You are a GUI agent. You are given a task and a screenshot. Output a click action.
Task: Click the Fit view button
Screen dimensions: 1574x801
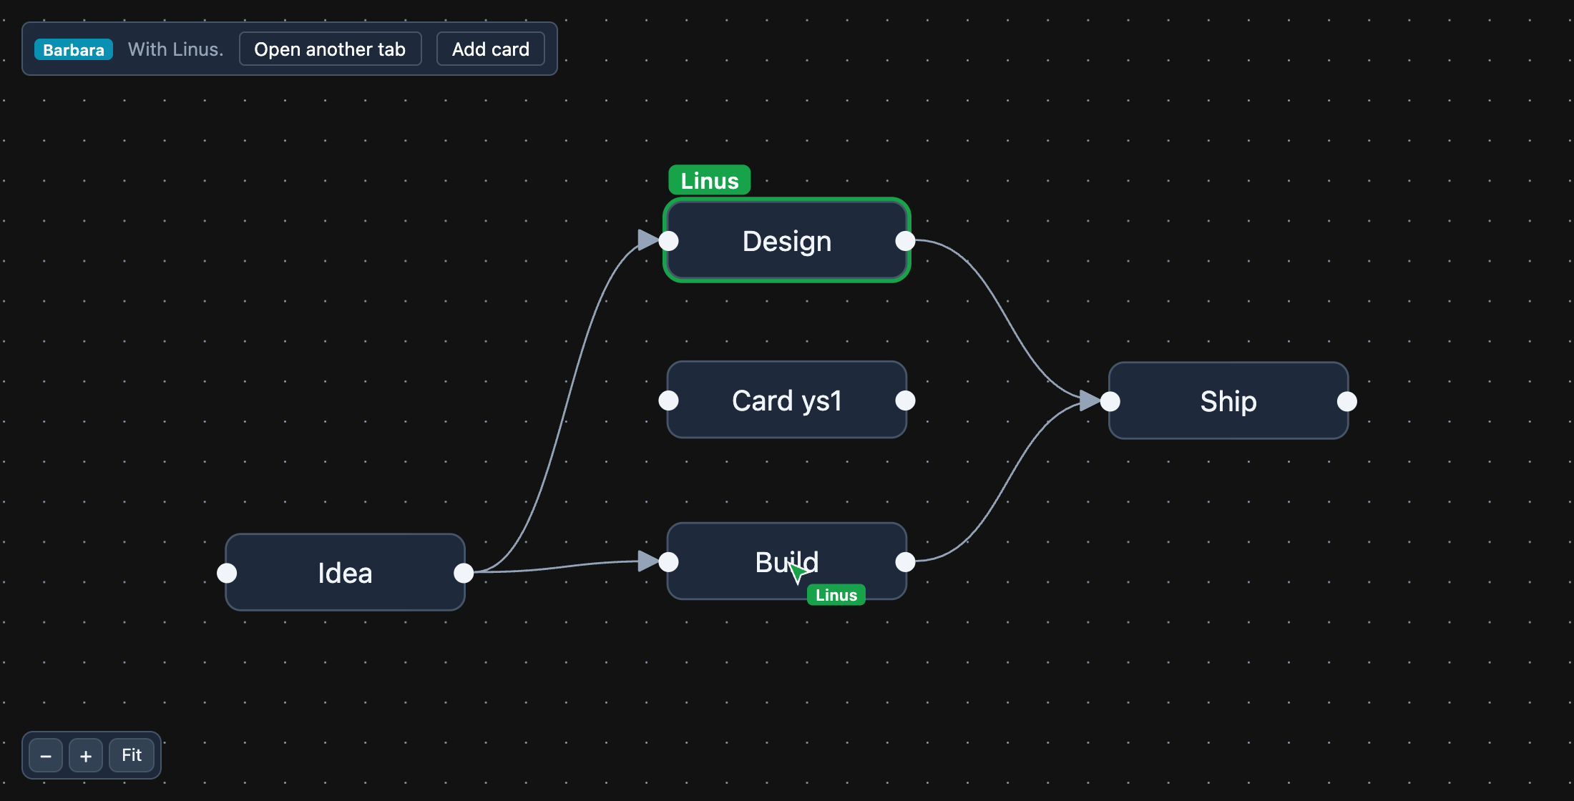(x=132, y=756)
